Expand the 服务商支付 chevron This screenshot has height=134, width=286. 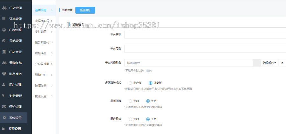52,43
